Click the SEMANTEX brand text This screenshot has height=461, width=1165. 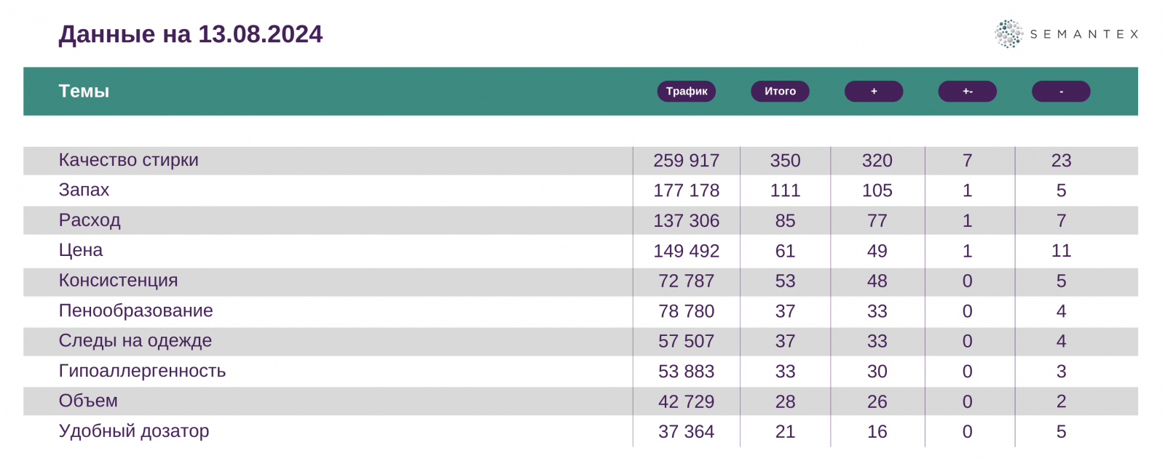point(1084,34)
